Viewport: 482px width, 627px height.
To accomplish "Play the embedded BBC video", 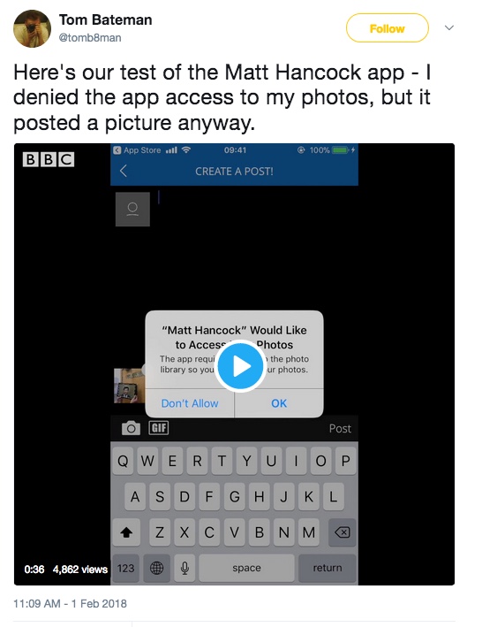I will (x=240, y=366).
